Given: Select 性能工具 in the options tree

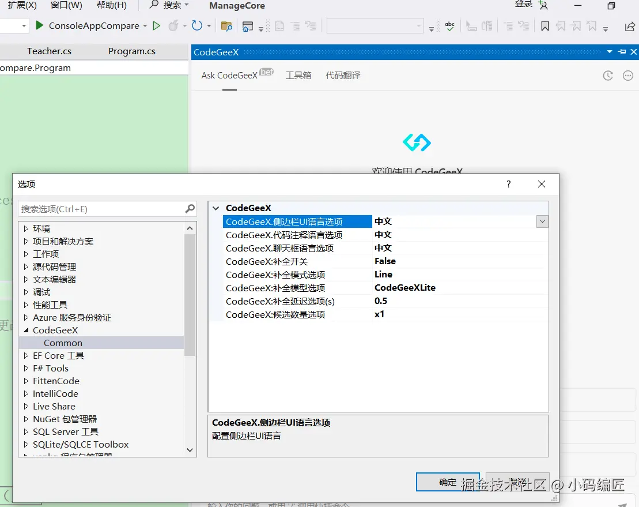Looking at the screenshot, I should 50,305.
